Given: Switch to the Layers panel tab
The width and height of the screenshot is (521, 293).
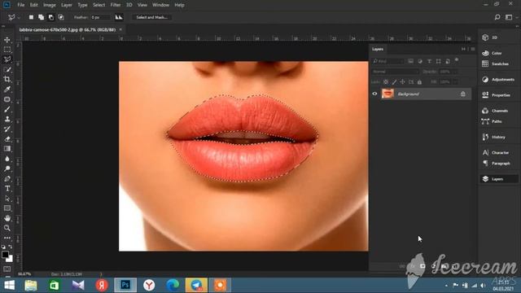Looking at the screenshot, I should coord(378,49).
